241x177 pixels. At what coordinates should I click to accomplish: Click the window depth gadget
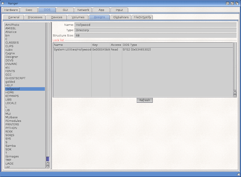pyautogui.click(x=237, y=3)
